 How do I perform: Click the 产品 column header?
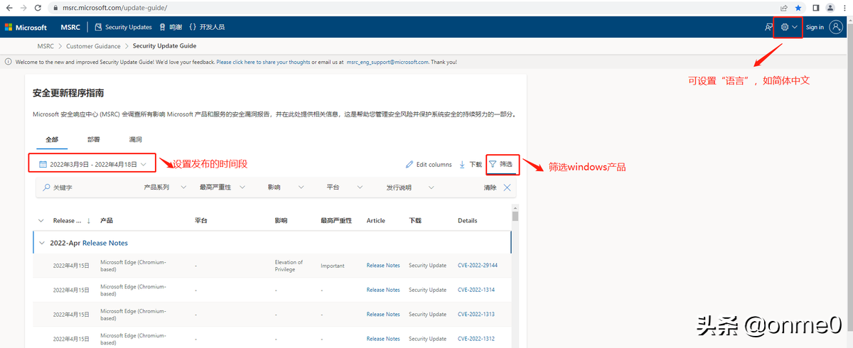[107, 221]
